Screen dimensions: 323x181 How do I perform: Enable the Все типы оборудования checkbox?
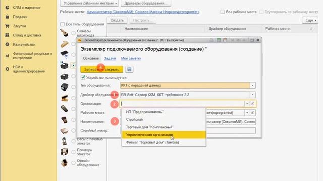62,24
